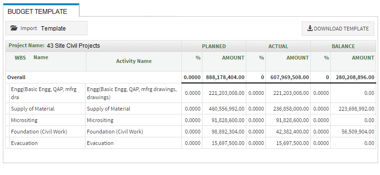The image size is (380, 175).
Task: Click balance amount 223,698,992.00
Action: click(x=356, y=109)
